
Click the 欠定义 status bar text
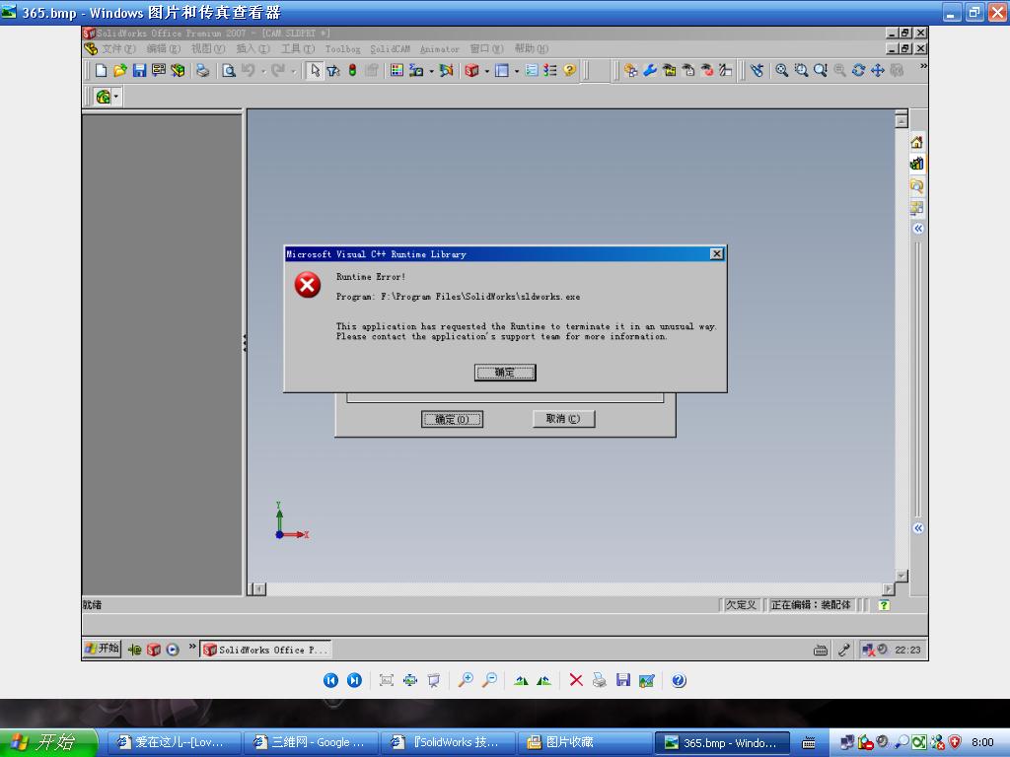pos(741,605)
